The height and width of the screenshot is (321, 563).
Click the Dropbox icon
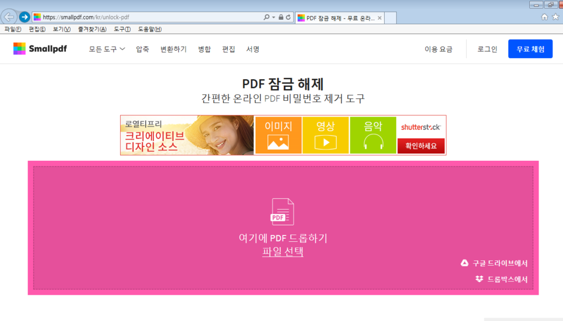pos(479,279)
